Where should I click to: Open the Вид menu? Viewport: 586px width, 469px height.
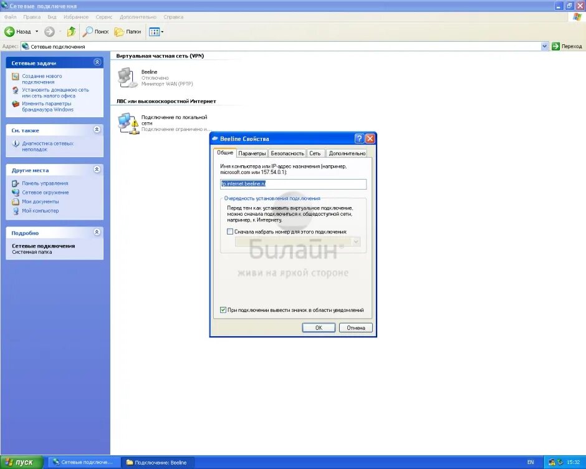(x=52, y=17)
